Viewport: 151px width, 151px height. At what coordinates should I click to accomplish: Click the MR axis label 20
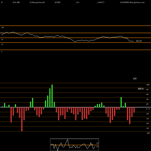pyautogui.click(x=147, y=104)
